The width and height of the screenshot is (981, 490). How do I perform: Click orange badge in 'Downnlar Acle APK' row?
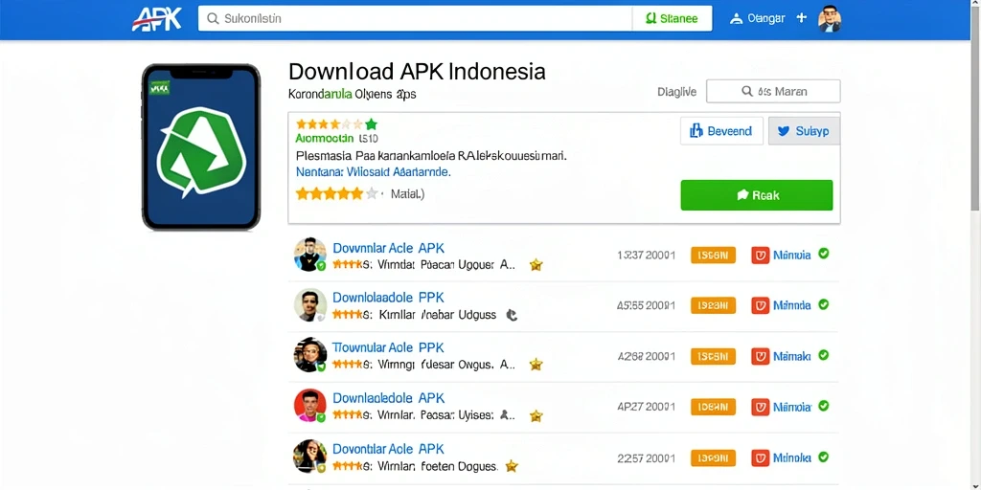713,255
